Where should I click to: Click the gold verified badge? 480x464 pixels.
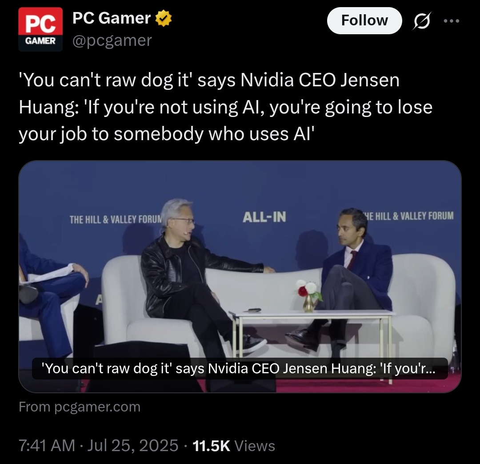164,18
